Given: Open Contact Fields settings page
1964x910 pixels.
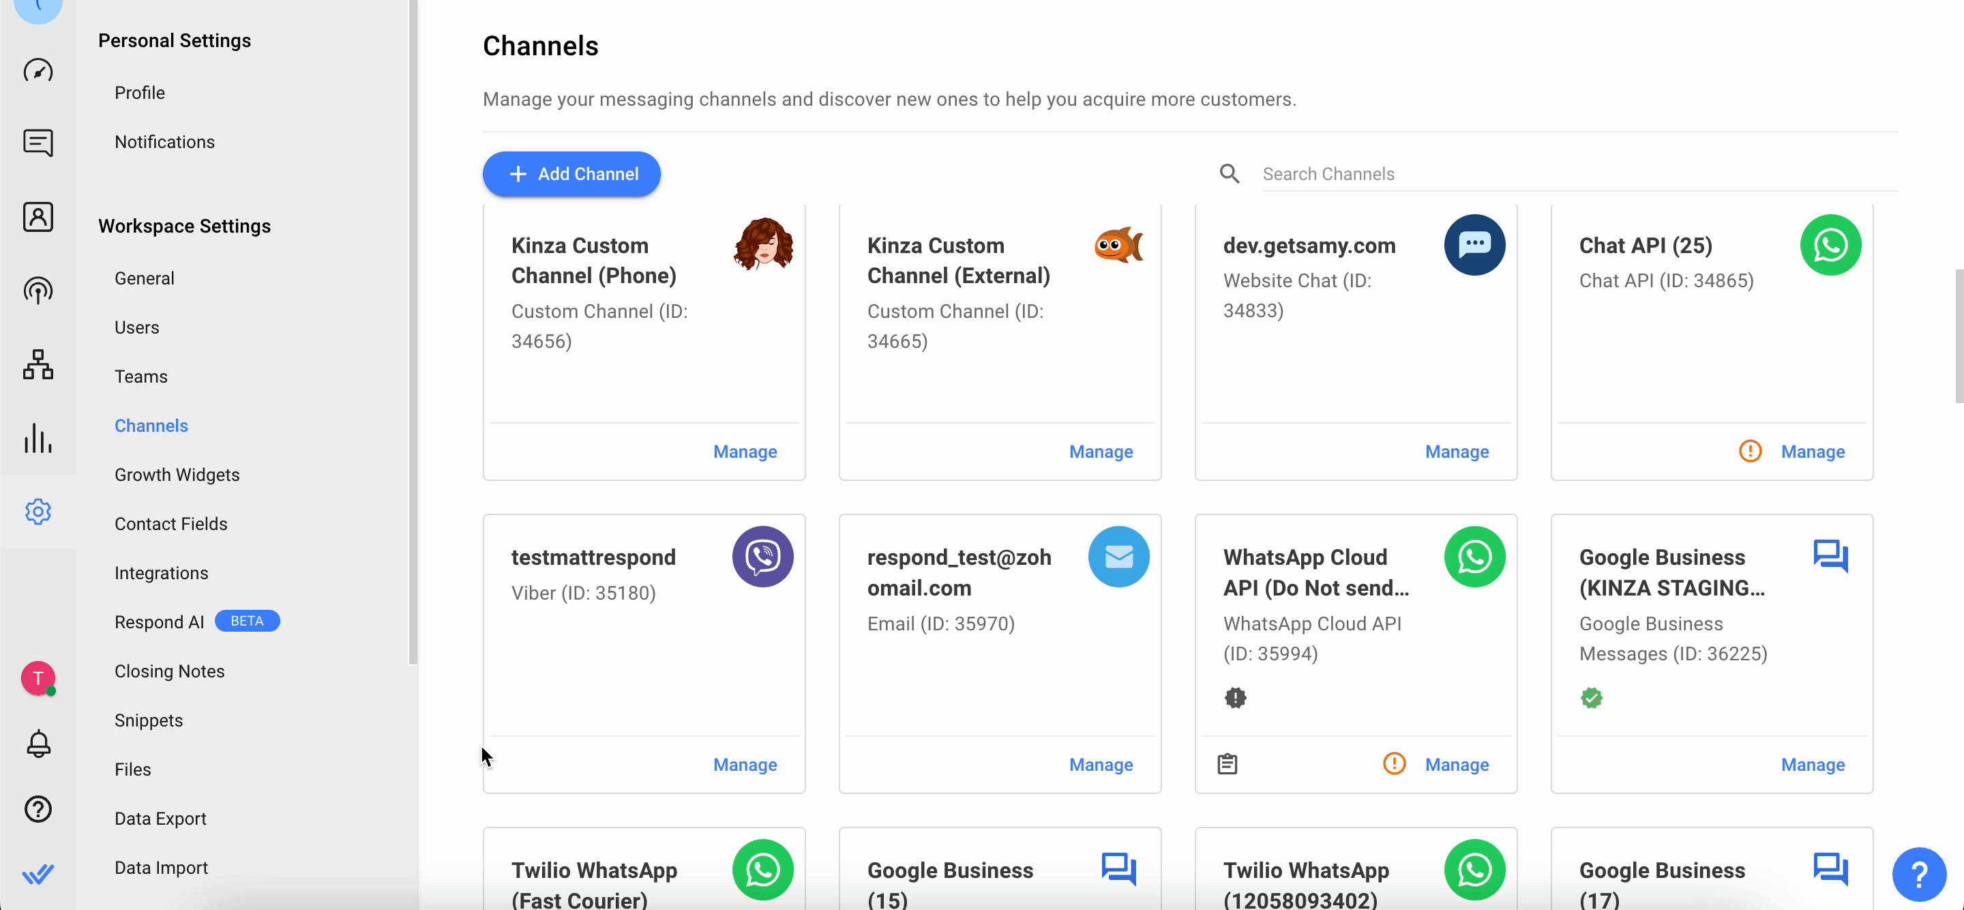Looking at the screenshot, I should [170, 523].
